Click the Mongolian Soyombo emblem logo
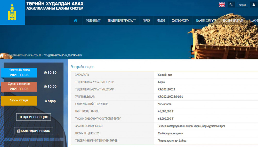 12,12
